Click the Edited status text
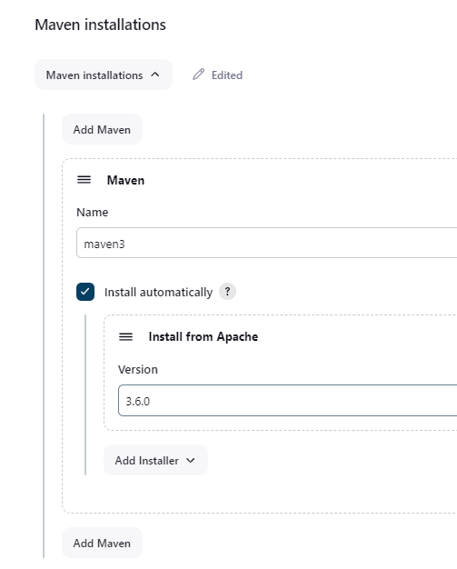Viewport: 457px width, 569px height. click(227, 75)
